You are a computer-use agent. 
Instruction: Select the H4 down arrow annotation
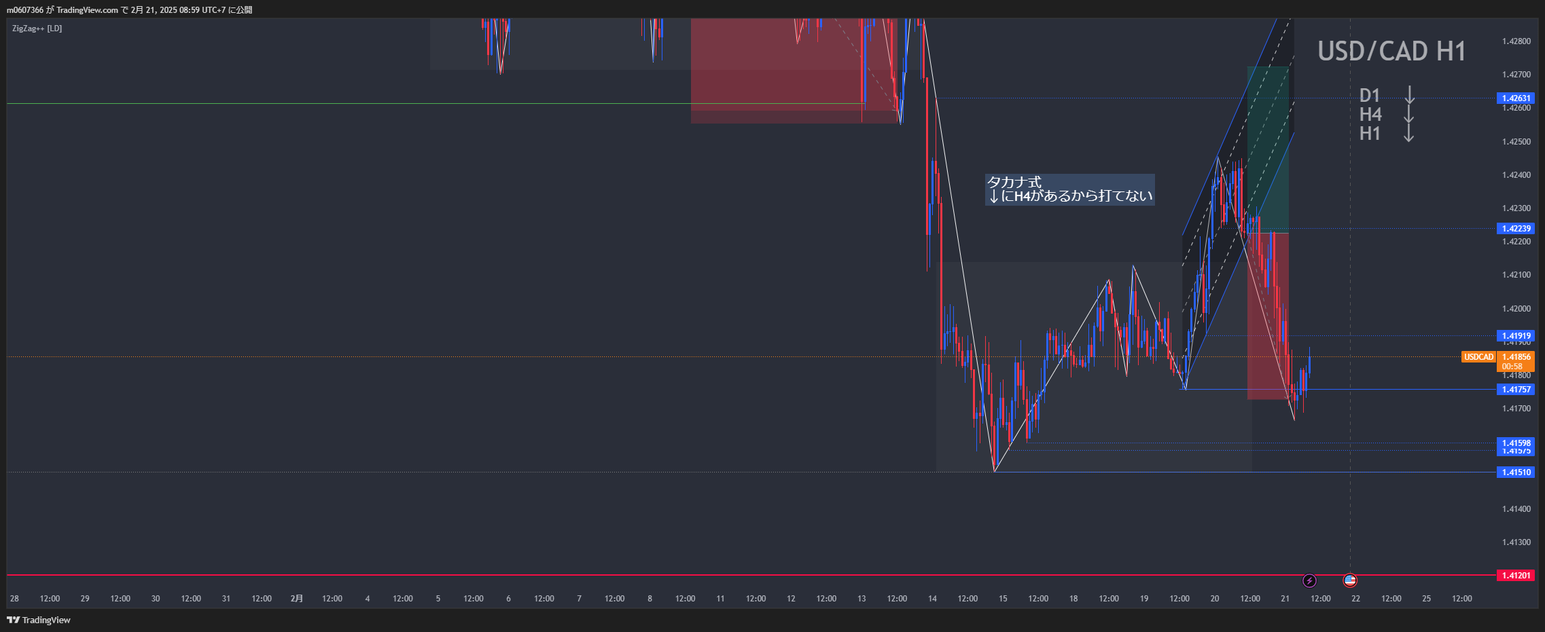pyautogui.click(x=1409, y=114)
